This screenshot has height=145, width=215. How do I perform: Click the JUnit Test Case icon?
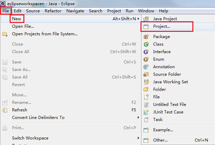coord(146,112)
